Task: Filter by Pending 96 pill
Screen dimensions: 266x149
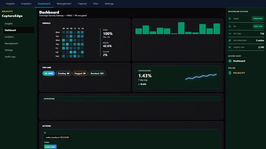Action: tap(64, 74)
